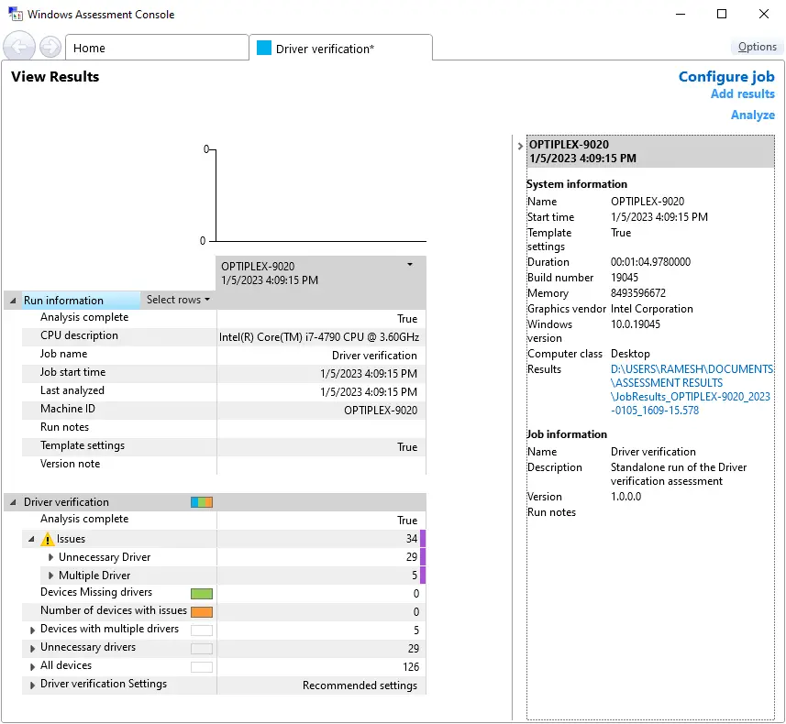
Task: Click the warning icon next to Issues
Action: (47, 539)
